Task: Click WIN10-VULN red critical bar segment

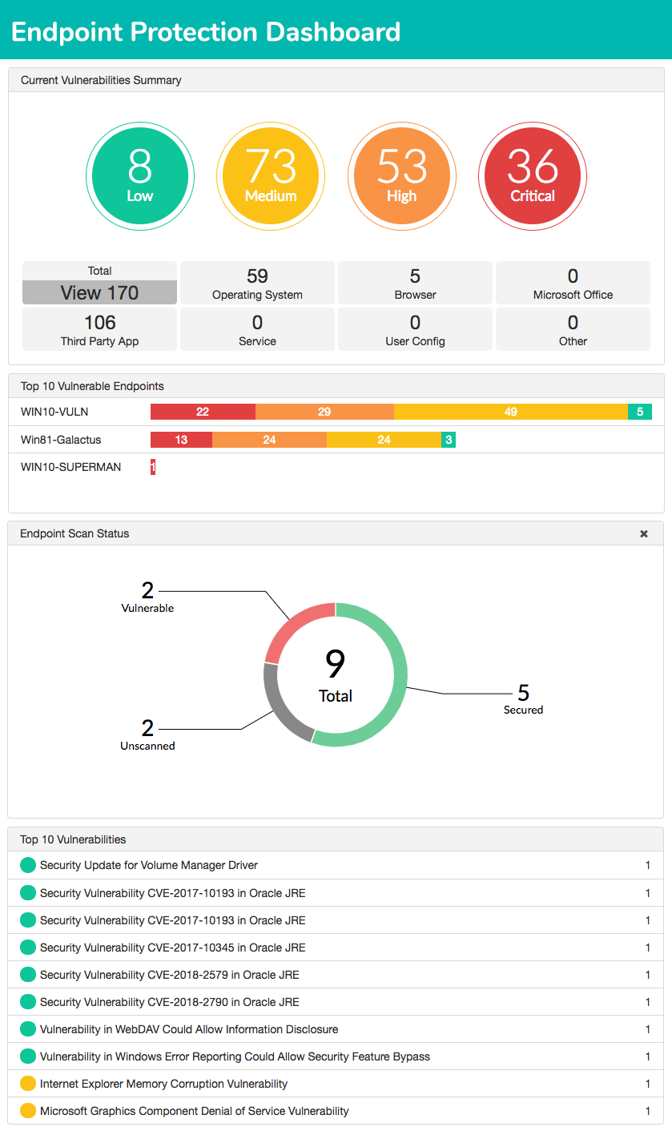Action: pyautogui.click(x=203, y=412)
